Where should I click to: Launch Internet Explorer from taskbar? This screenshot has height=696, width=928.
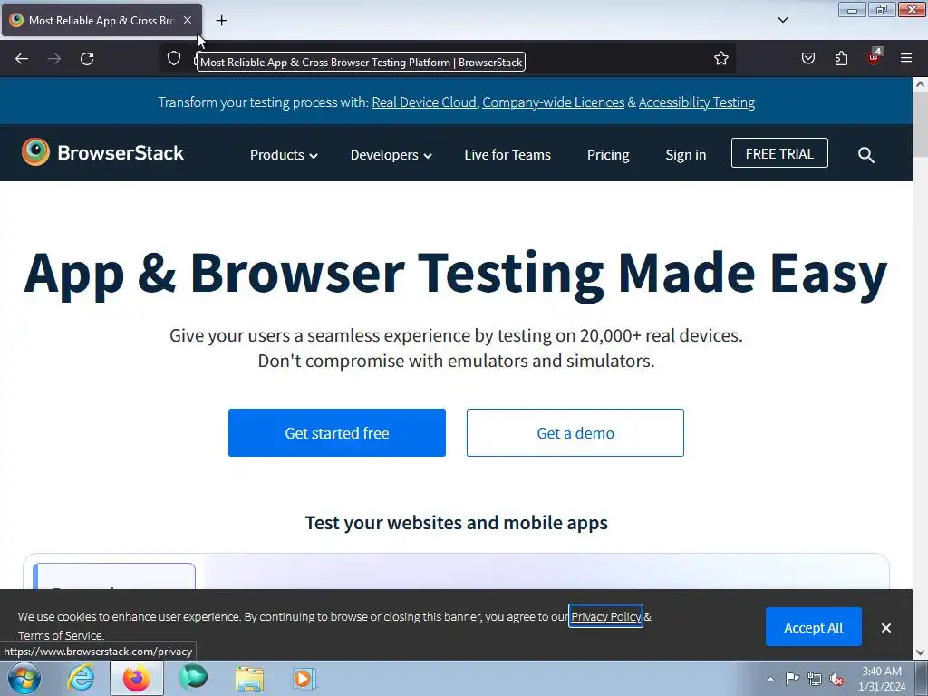[81, 678]
